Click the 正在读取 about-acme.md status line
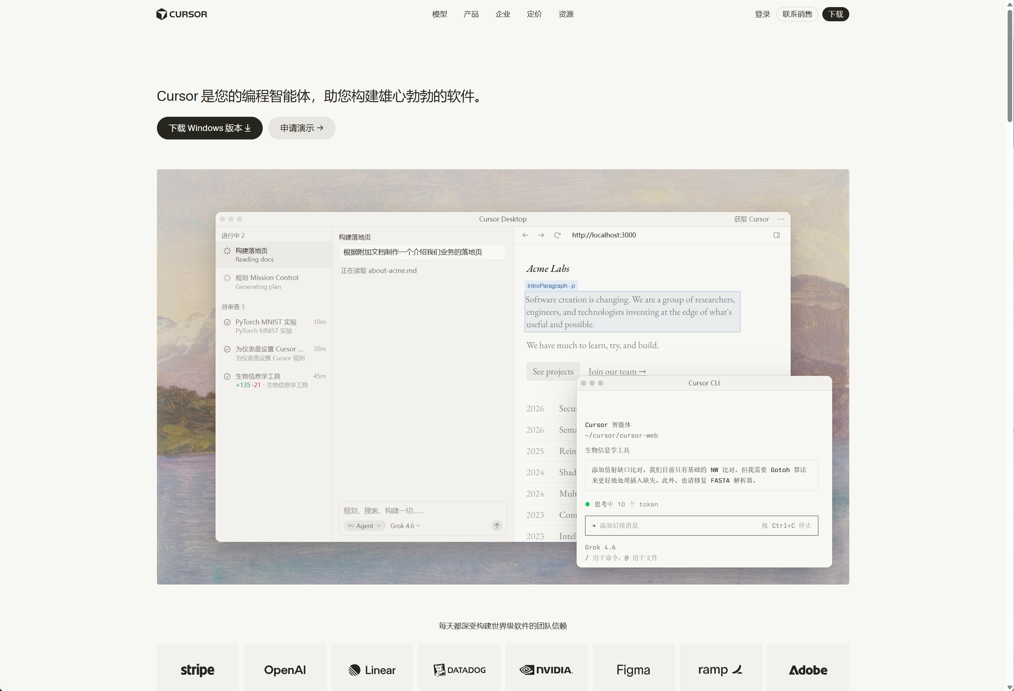Viewport: 1014px width, 691px height. pyautogui.click(x=379, y=270)
